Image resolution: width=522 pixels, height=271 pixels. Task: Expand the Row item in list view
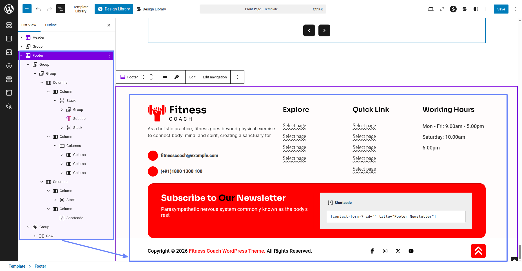tap(35, 236)
